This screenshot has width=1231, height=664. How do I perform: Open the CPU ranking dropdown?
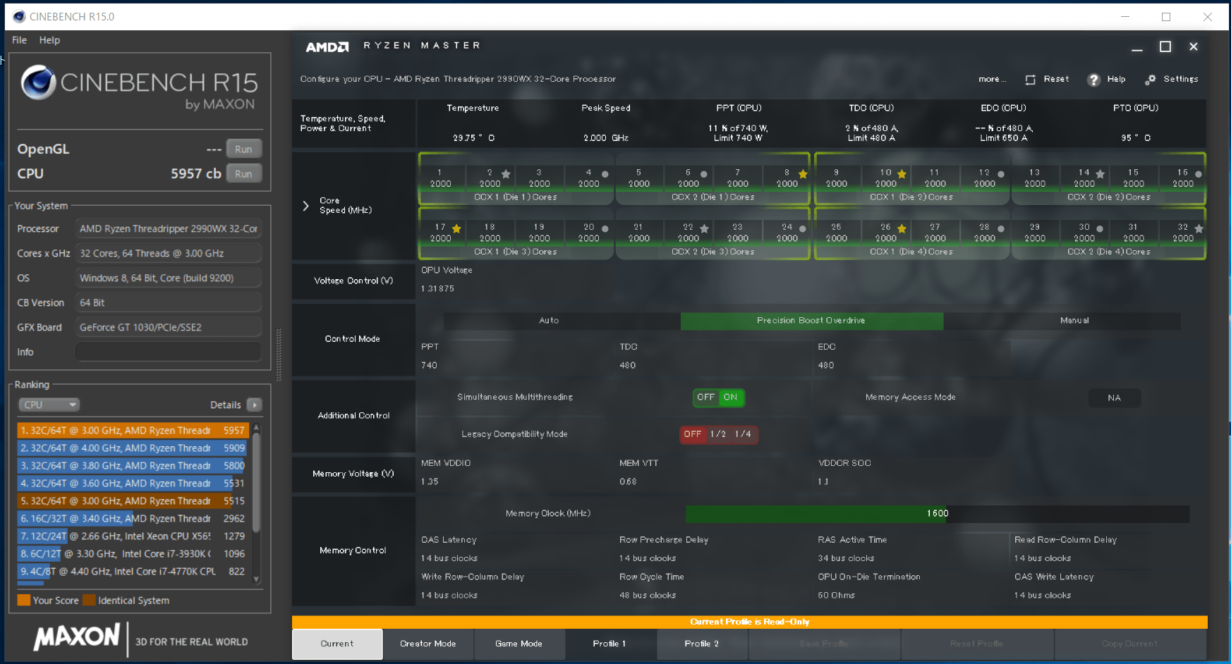click(49, 405)
